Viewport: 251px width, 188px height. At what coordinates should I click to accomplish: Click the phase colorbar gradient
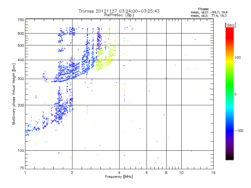coord(230,93)
